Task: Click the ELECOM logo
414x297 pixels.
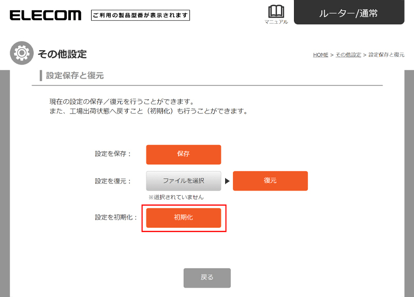Action: [46, 15]
